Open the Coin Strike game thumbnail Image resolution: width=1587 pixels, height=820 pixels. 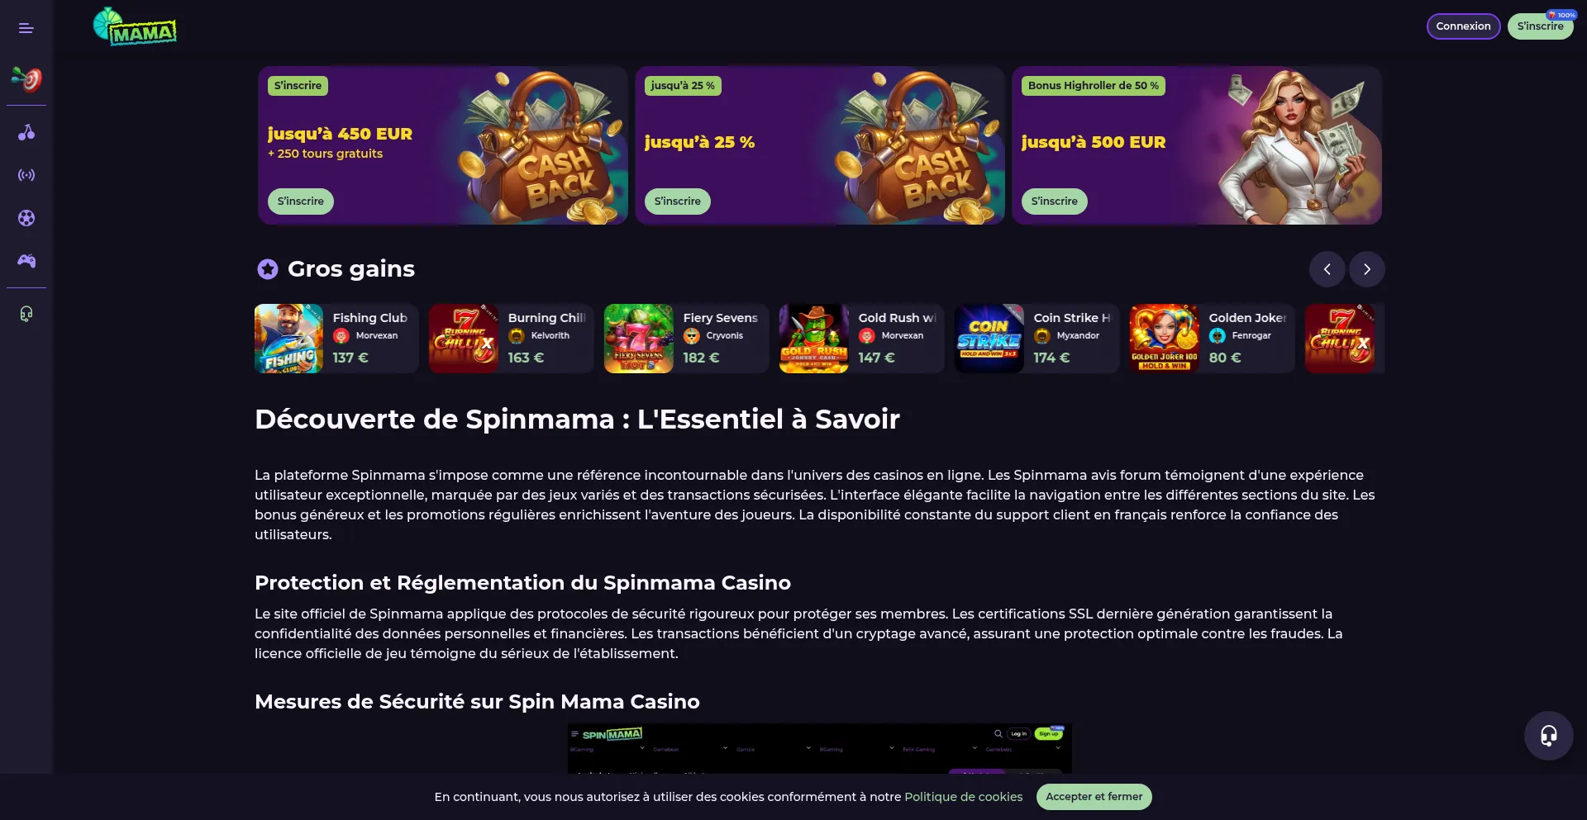pos(989,339)
